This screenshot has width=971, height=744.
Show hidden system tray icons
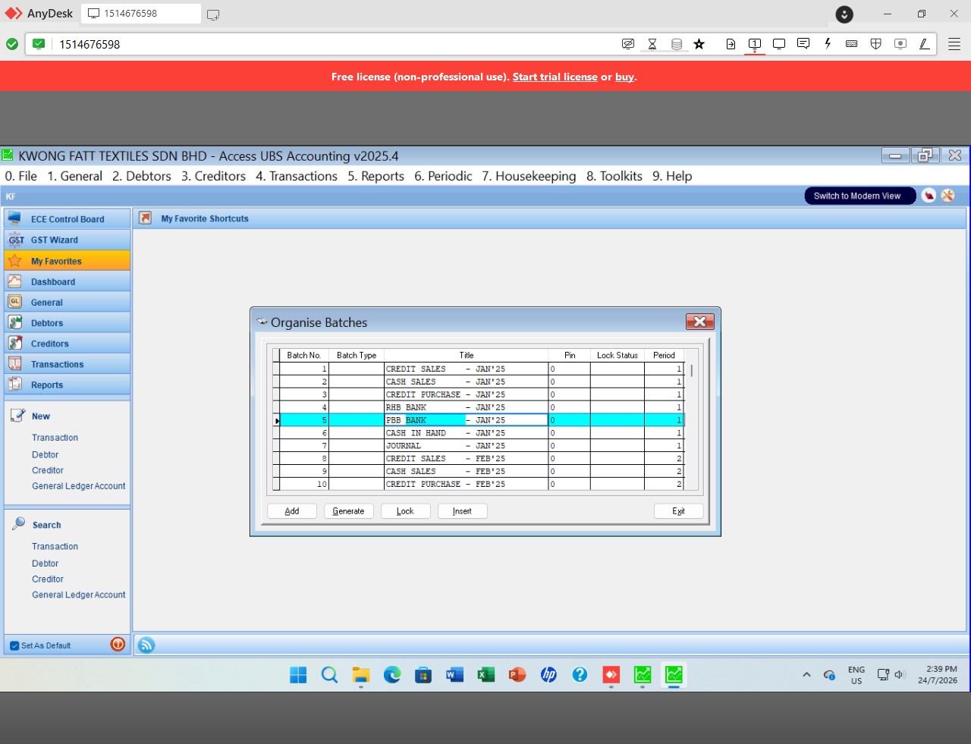point(806,675)
